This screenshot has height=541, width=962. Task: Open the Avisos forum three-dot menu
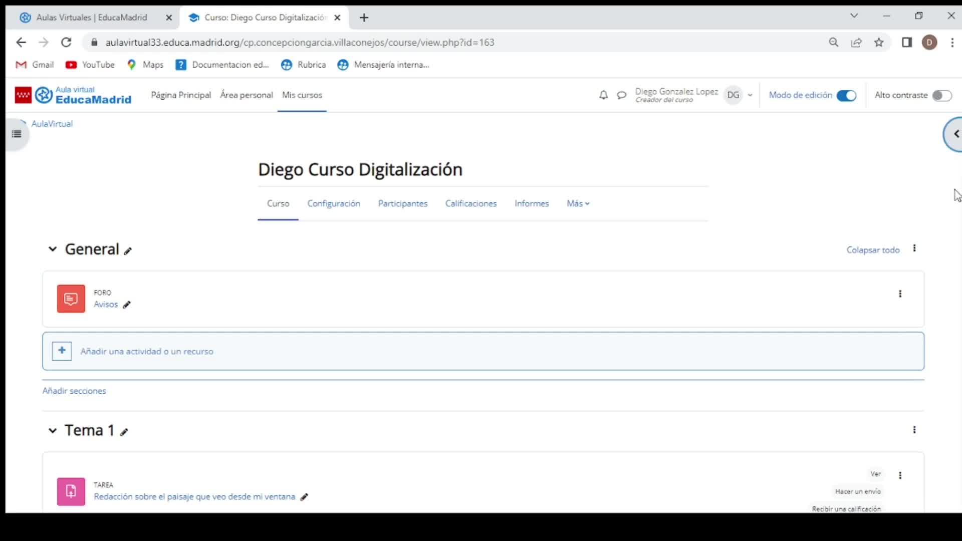[x=900, y=294]
